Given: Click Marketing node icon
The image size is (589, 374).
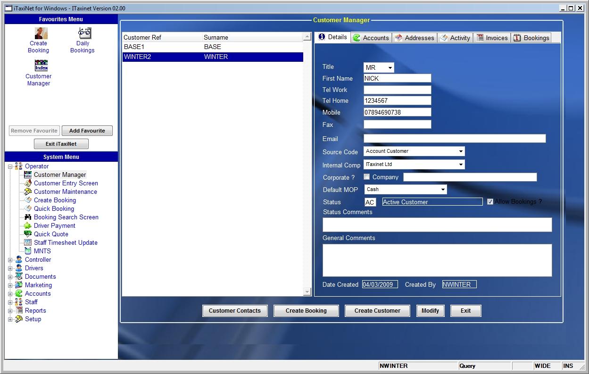Looking at the screenshot, I should (x=19, y=285).
